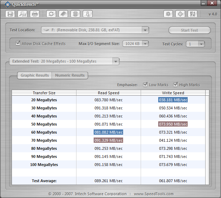
Task: Click the save results floppy disk icon
Action: pos(11,14)
